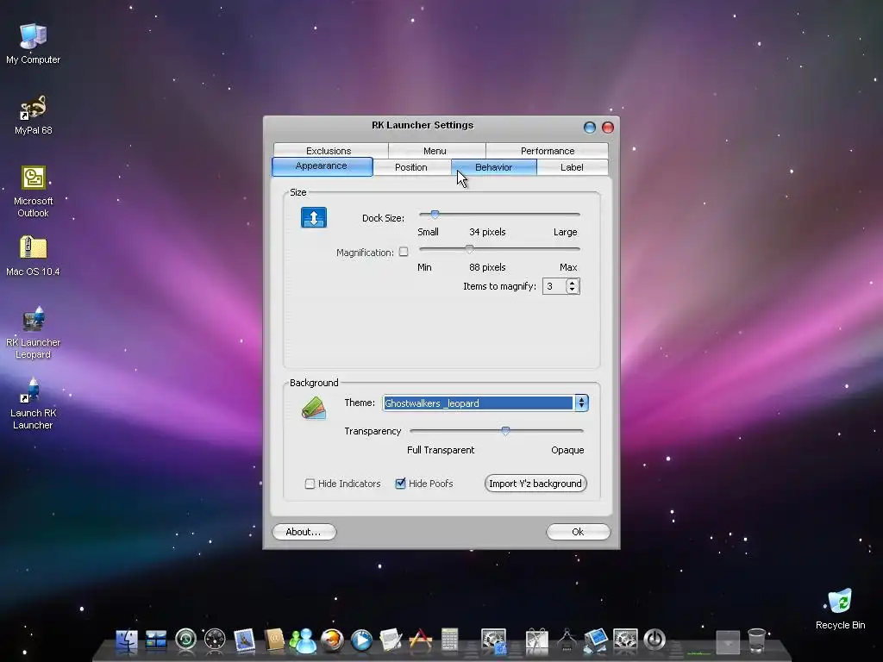
Task: Open the monitor display icon in the dock
Action: 596,640
